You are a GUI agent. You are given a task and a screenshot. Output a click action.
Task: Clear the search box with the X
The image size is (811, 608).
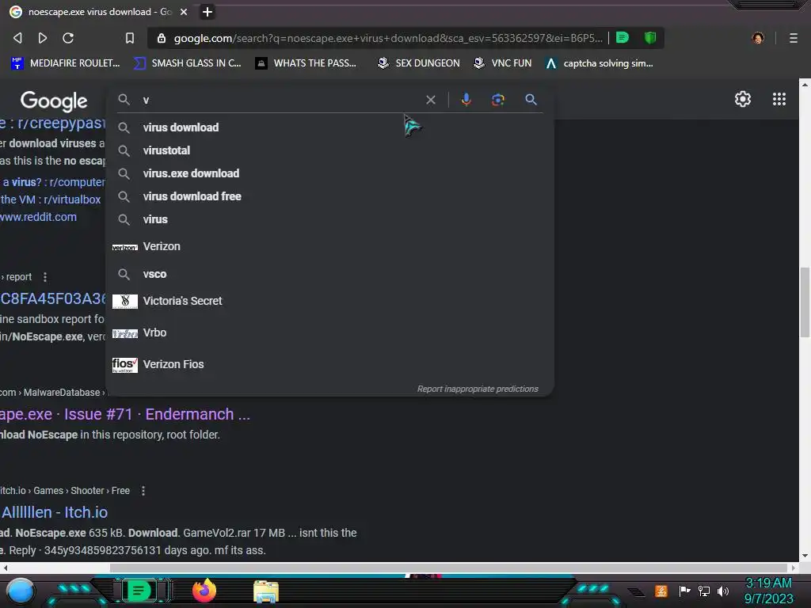[430, 100]
